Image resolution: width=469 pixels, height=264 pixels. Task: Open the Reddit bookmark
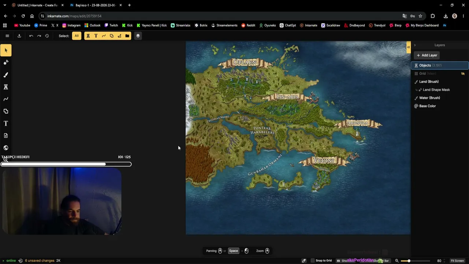(248, 25)
